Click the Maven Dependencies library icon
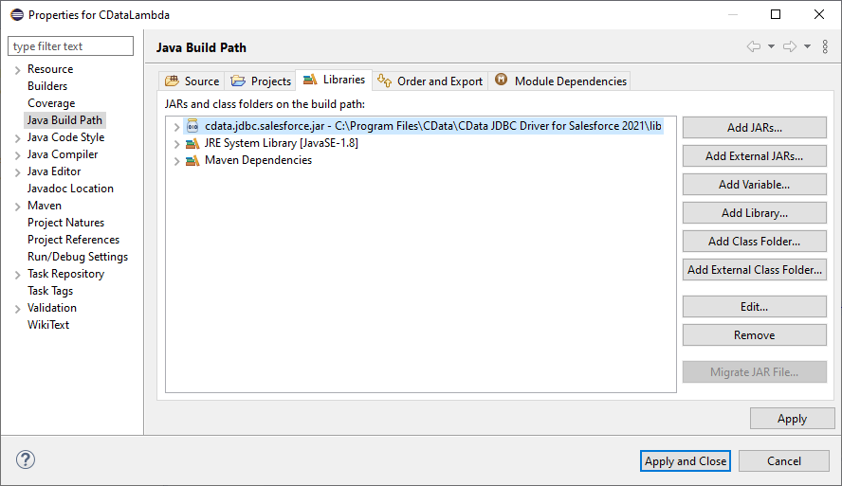842x486 pixels. [x=192, y=160]
